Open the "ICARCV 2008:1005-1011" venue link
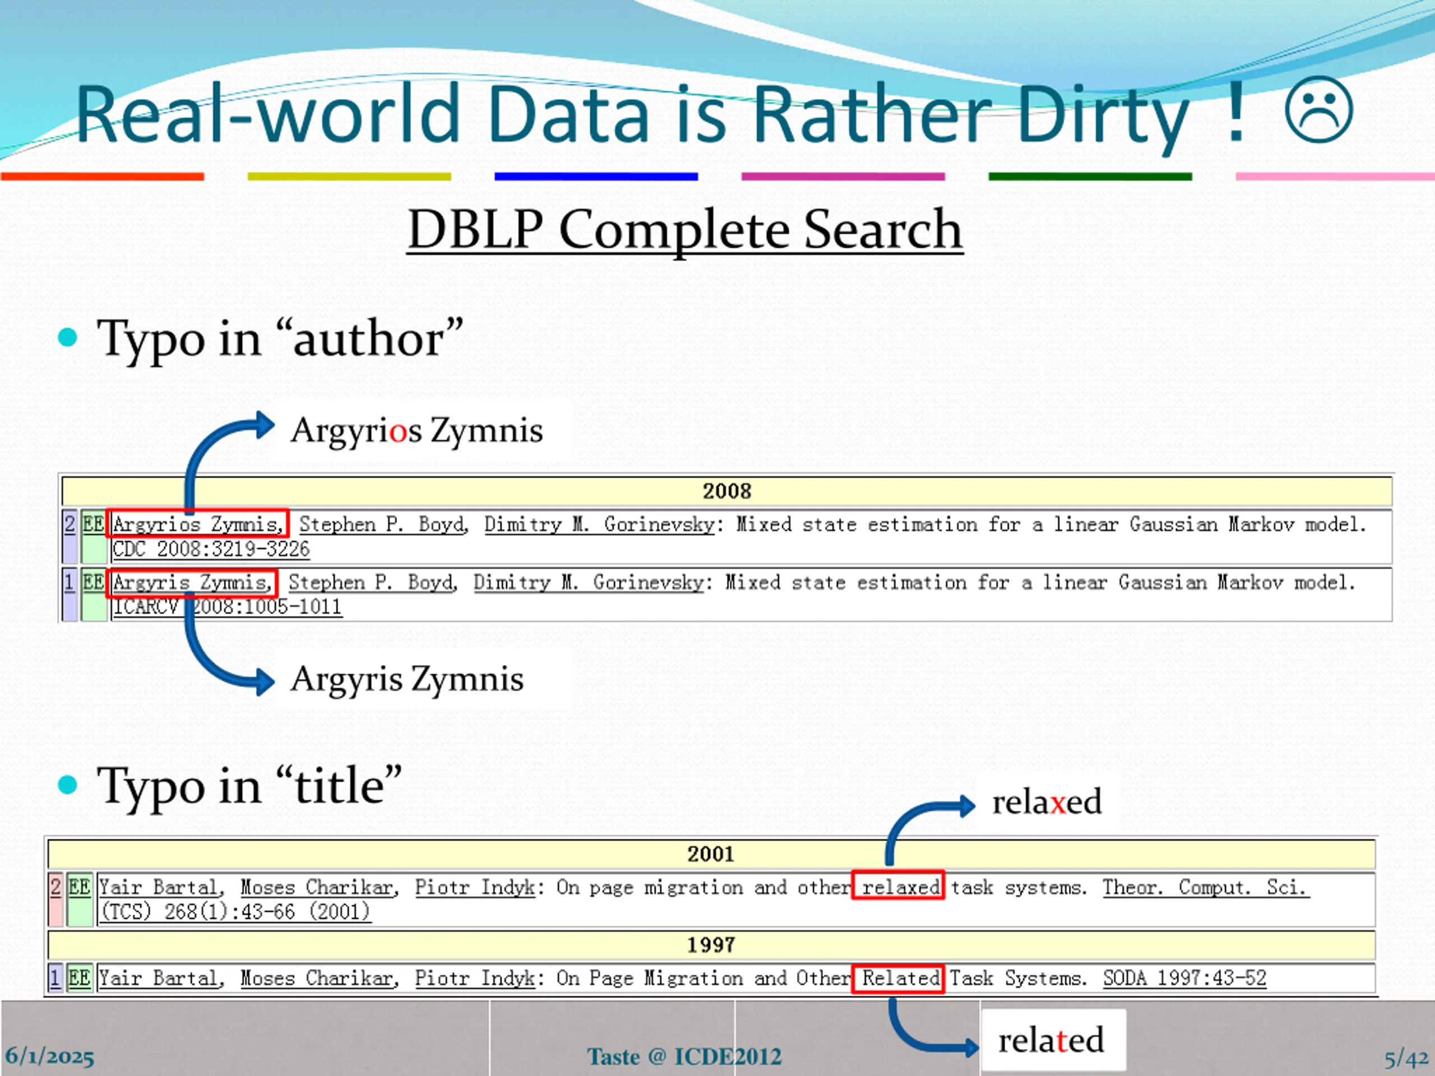 [227, 607]
